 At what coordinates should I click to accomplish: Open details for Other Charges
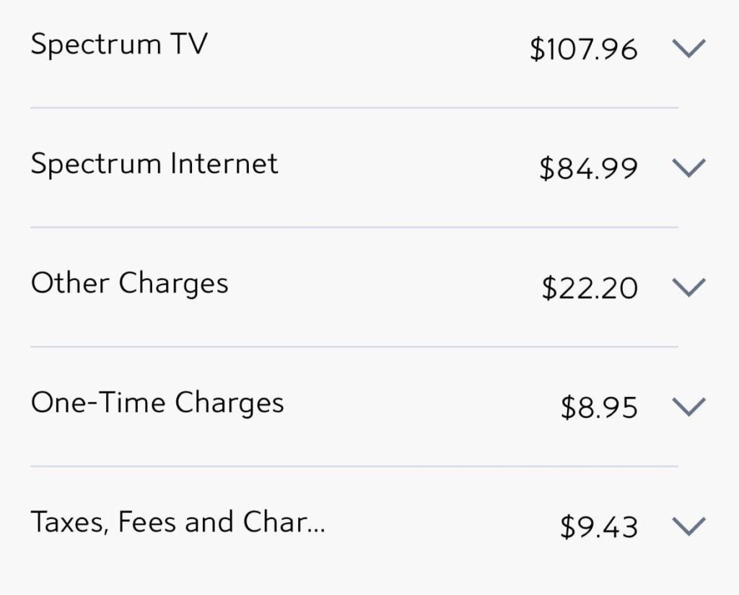point(129,283)
